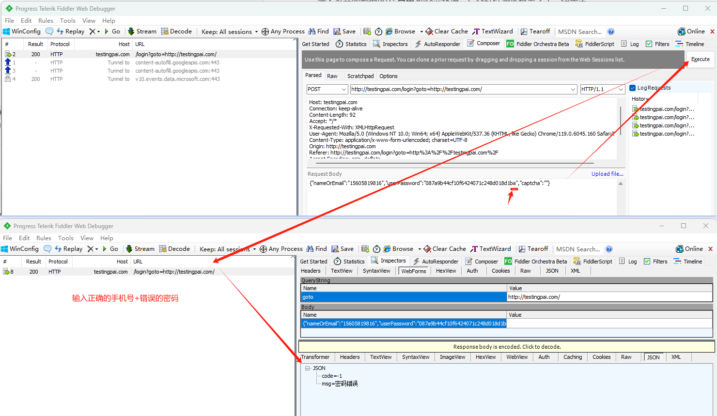717x416 pixels.
Task: Click the camera screenshot icon in top toolbar
Action: pyautogui.click(x=367, y=31)
